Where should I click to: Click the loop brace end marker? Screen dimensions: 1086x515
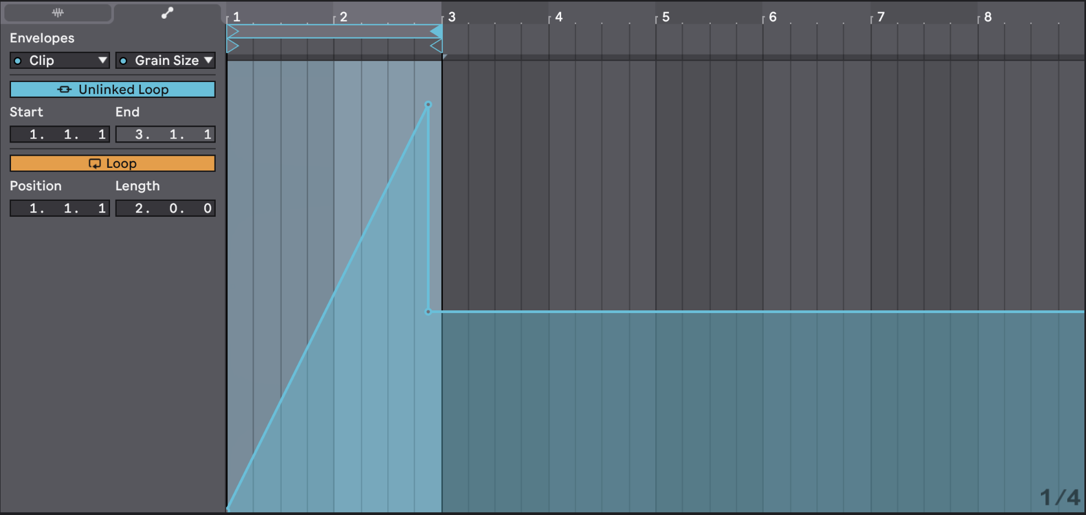pos(436,31)
